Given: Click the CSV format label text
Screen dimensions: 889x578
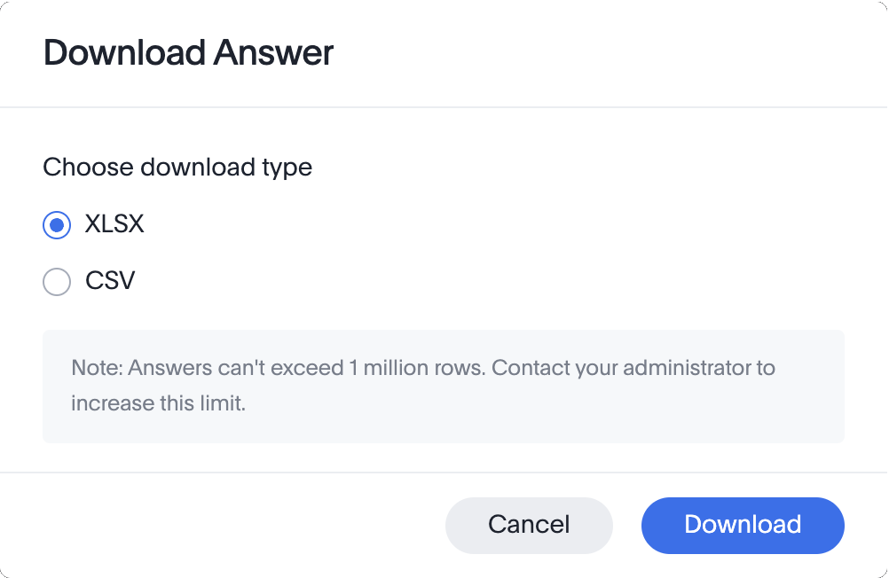Looking at the screenshot, I should (110, 281).
